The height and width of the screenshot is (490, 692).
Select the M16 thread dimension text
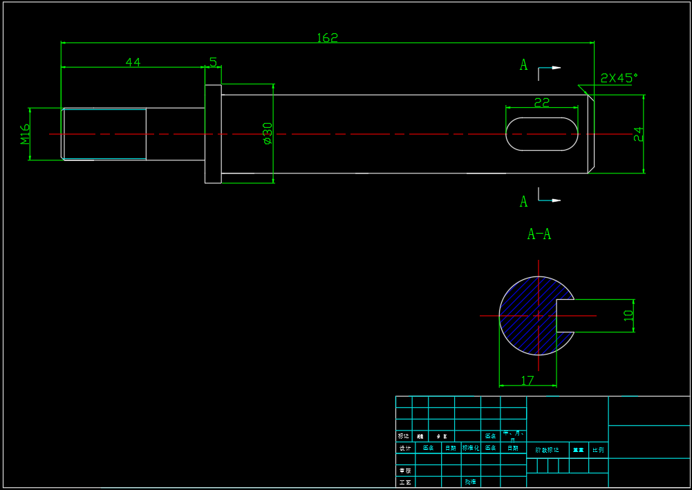pos(25,134)
